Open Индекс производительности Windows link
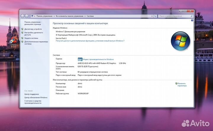 pos(98,59)
